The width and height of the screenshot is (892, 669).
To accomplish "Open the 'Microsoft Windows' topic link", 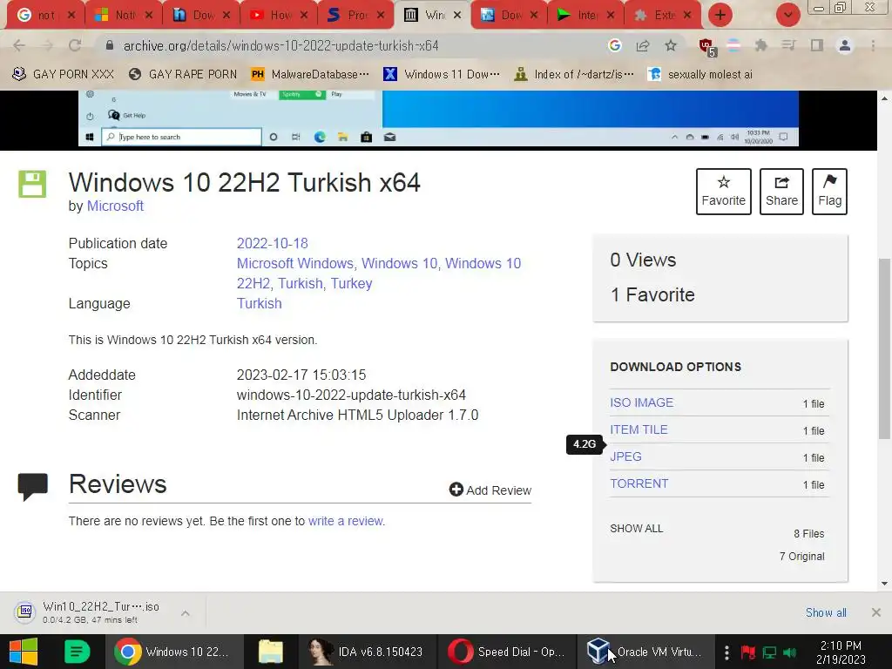I will (x=295, y=263).
